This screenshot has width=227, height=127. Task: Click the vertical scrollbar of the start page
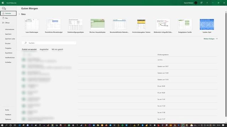(226, 65)
